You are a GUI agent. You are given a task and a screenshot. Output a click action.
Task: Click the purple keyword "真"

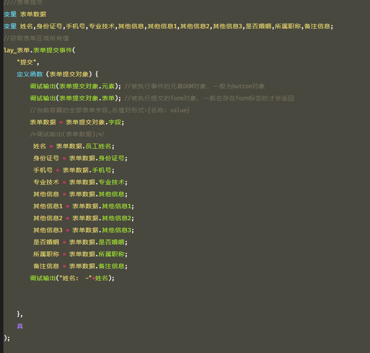click(20, 326)
